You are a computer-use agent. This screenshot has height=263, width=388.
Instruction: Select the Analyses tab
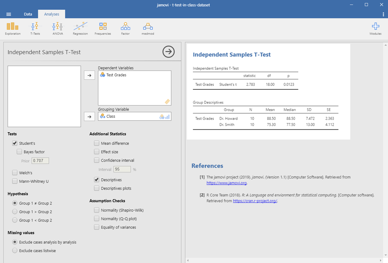click(x=51, y=14)
